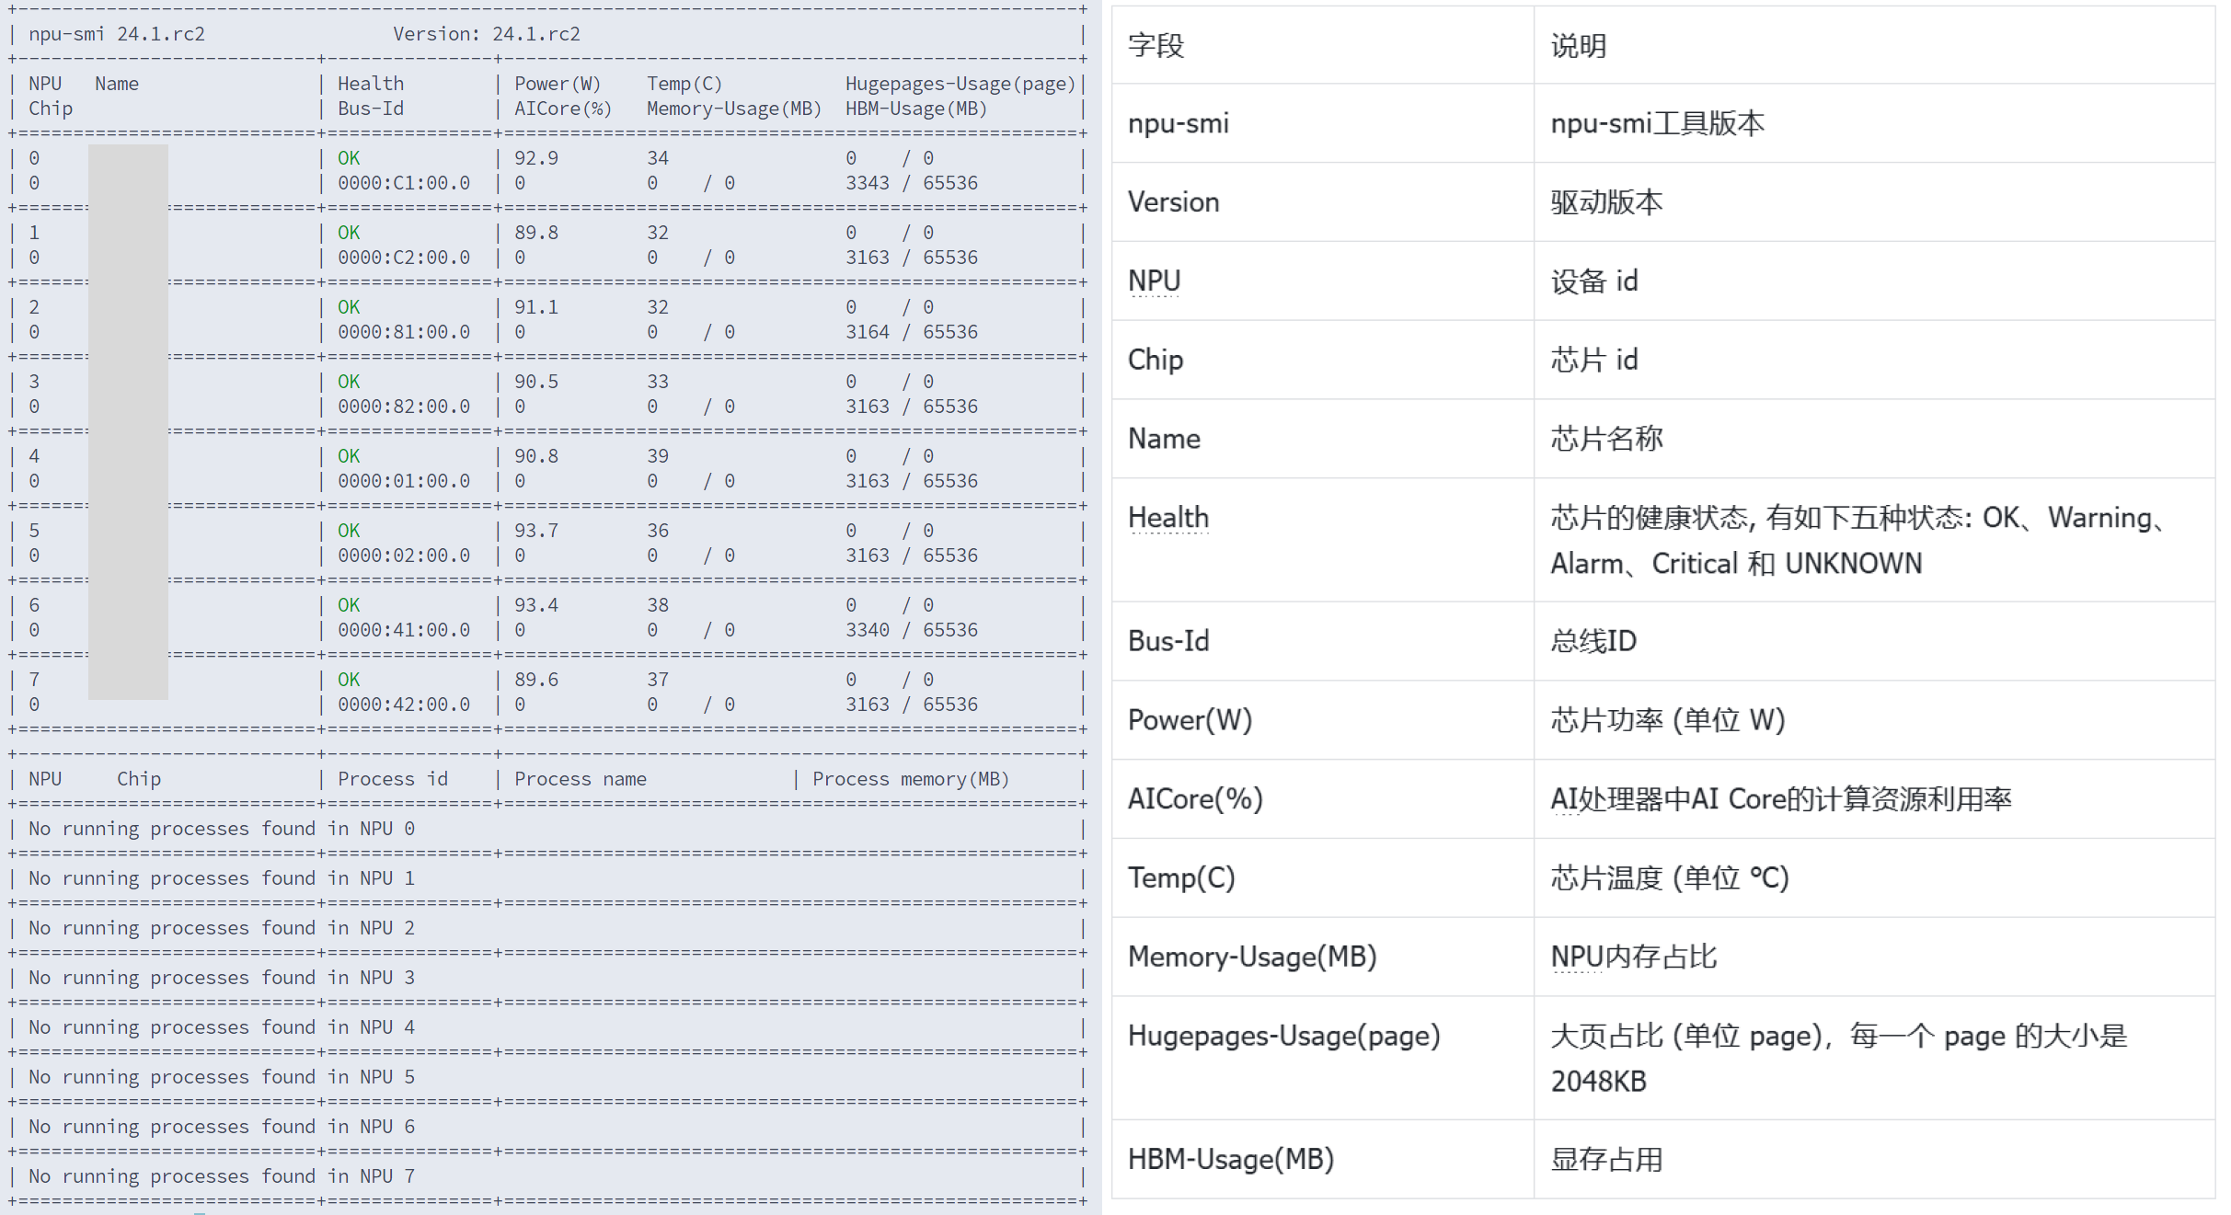
Task: Click the underlined NPU内存占比 description
Action: point(1633,957)
